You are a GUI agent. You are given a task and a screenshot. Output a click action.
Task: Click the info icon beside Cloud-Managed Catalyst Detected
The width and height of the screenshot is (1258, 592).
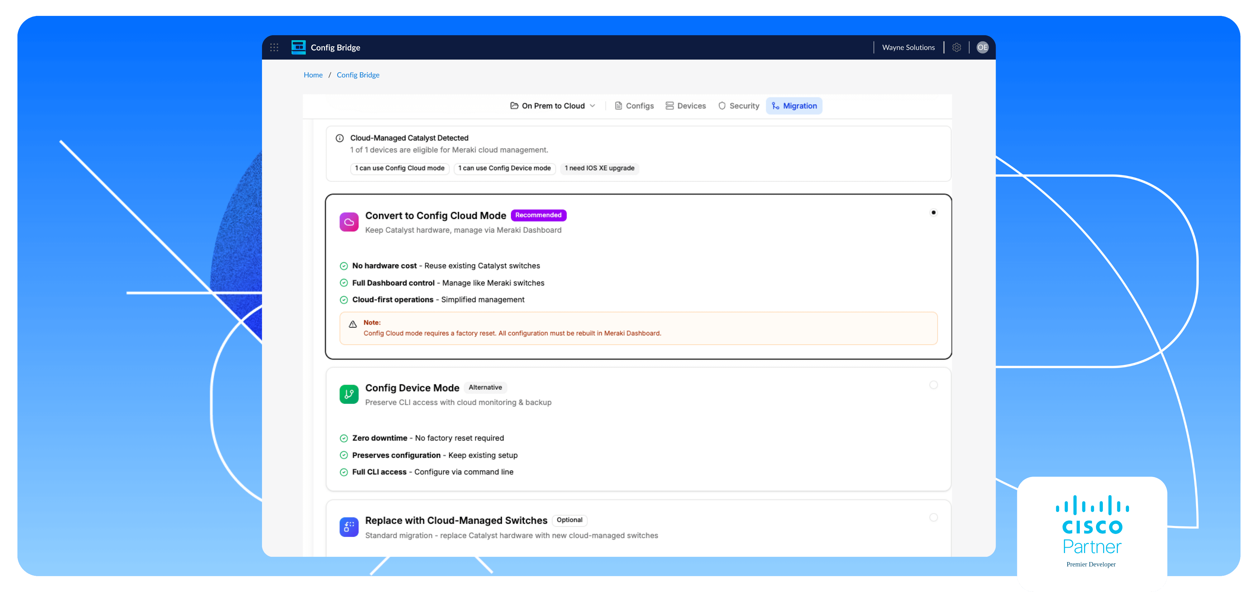[339, 138]
